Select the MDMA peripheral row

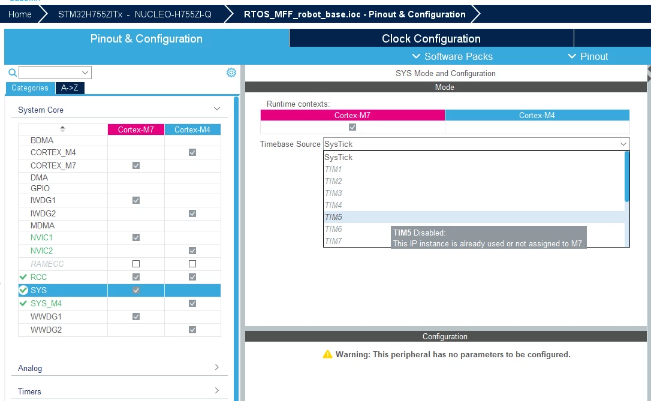tap(119, 225)
